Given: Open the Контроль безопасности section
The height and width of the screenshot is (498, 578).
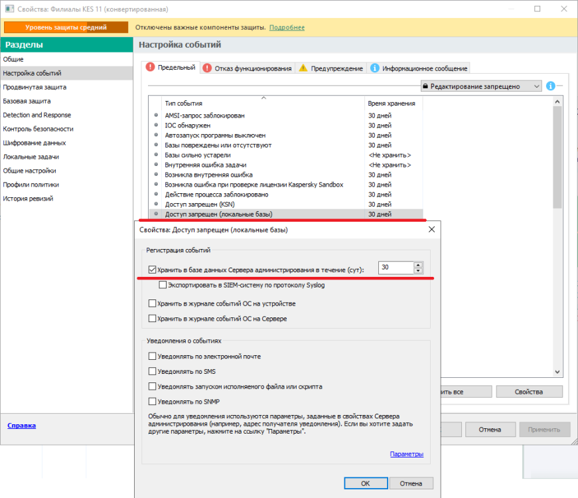Looking at the screenshot, I should point(66,129).
